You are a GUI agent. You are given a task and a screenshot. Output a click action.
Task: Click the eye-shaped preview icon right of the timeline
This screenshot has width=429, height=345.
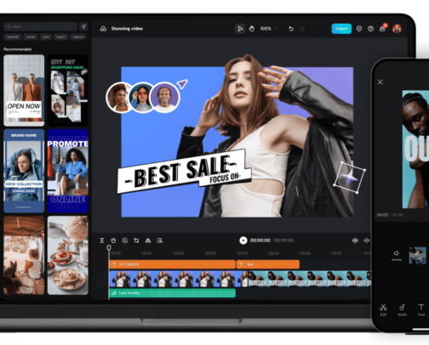point(355,240)
